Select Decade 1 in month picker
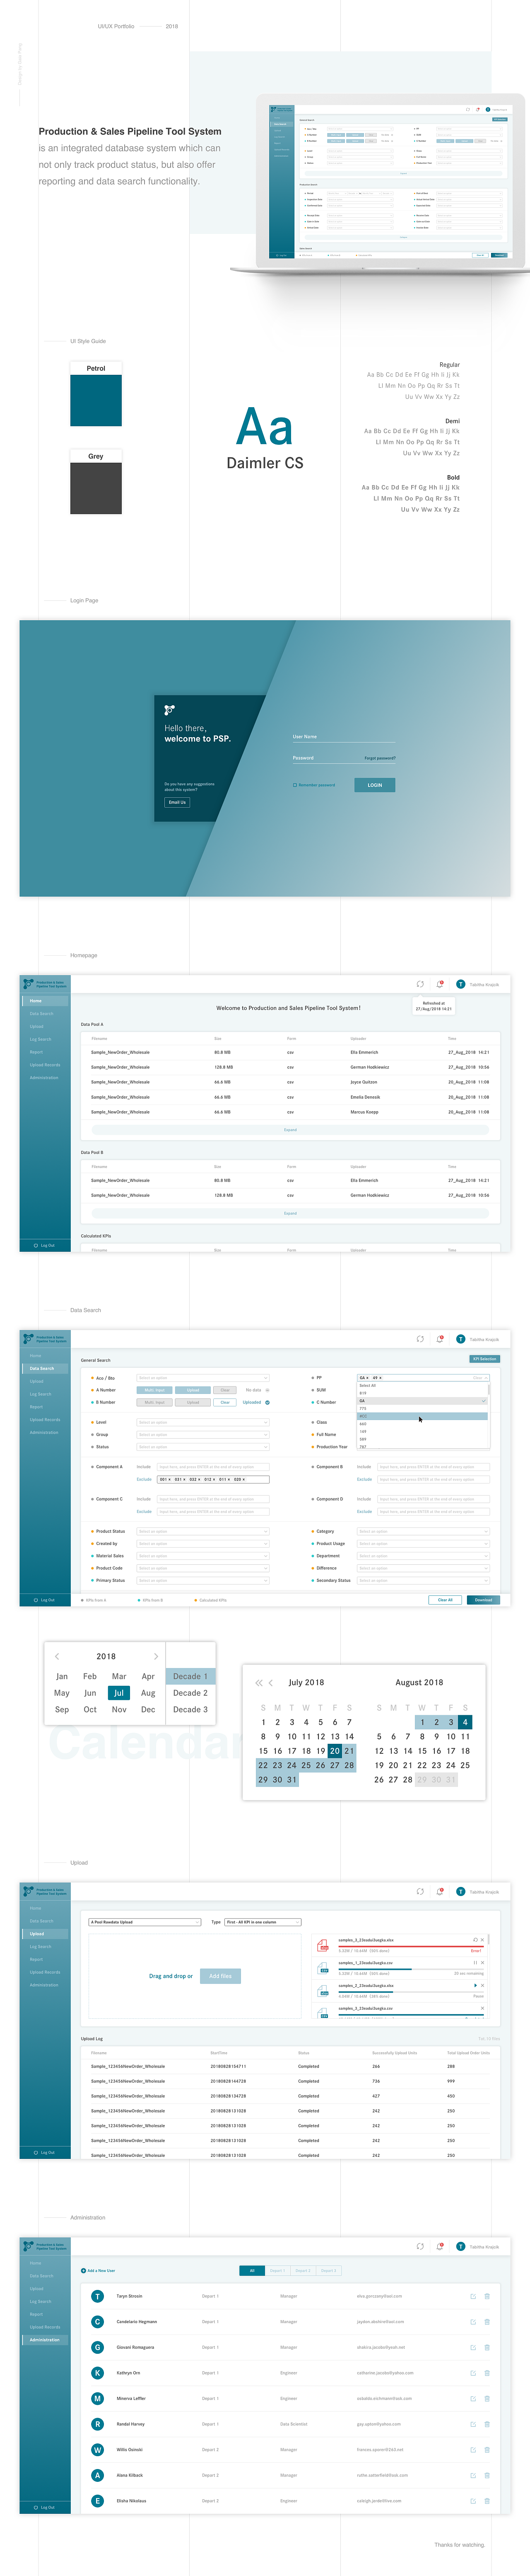 tap(190, 1676)
